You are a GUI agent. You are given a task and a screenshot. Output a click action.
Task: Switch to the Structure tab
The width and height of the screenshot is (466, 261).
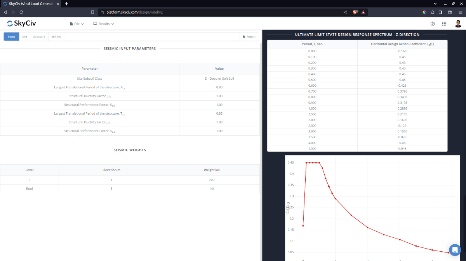pyautogui.click(x=39, y=36)
